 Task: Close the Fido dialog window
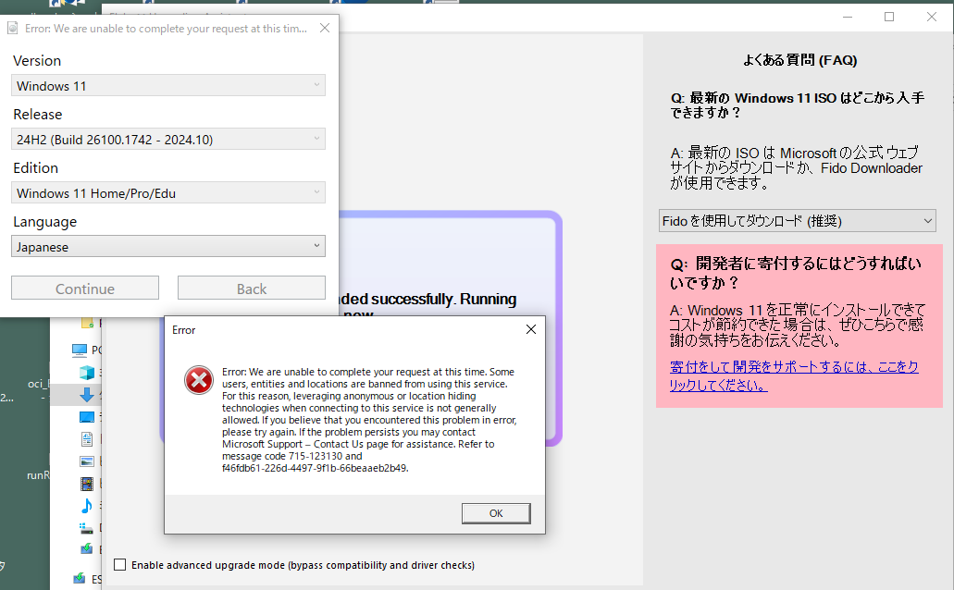pos(325,28)
